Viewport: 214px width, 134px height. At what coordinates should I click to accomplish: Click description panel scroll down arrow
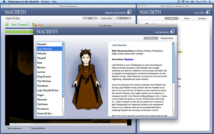tap(173, 115)
